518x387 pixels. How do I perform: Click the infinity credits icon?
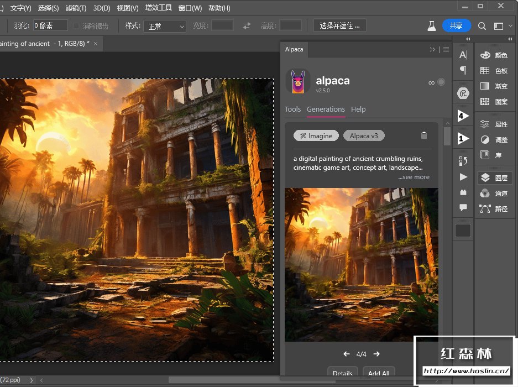[431, 82]
